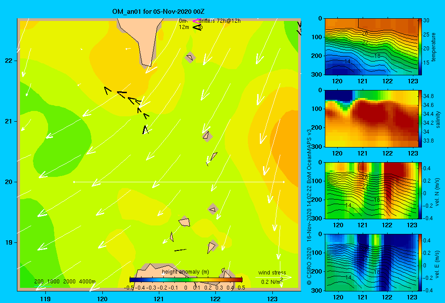Click the 0.5 tick on height anomaly scale
Image resolution: width=445 pixels, height=303 pixels.
(241, 288)
